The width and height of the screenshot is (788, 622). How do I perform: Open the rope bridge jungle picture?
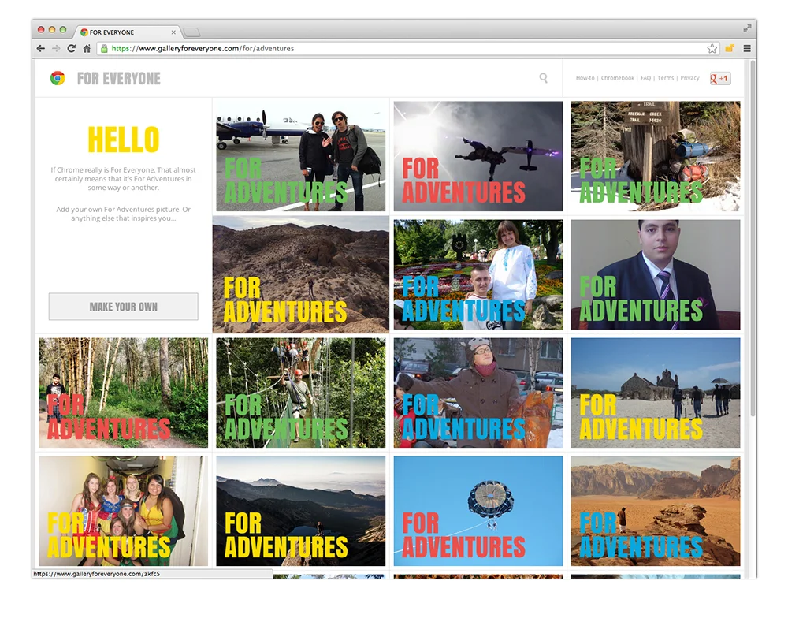tap(300, 393)
